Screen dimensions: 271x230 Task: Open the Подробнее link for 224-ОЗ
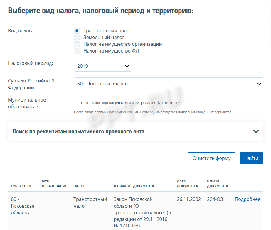(248, 199)
